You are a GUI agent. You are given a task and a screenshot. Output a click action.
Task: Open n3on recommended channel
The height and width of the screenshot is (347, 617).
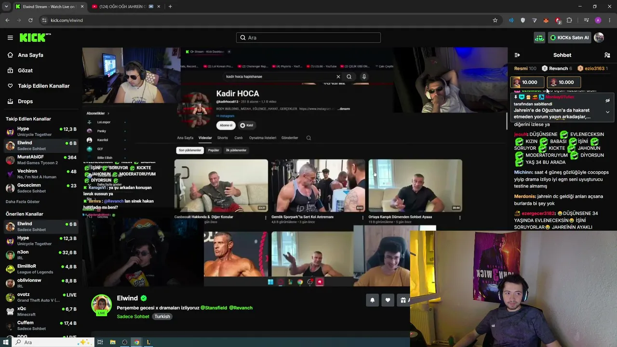(41, 255)
